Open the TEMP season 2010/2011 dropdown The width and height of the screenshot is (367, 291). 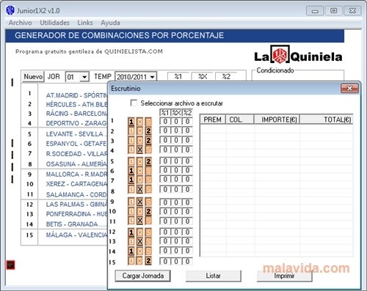pyautogui.click(x=153, y=77)
